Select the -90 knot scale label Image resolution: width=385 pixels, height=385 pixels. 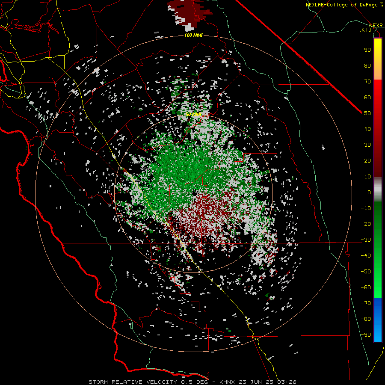point(366,335)
